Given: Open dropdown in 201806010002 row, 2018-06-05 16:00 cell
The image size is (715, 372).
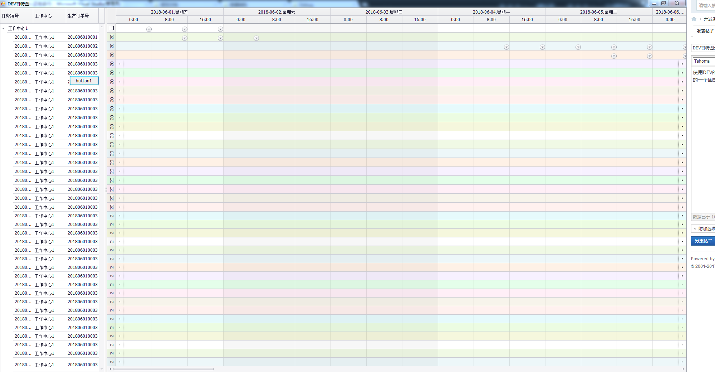Looking at the screenshot, I should (x=650, y=47).
